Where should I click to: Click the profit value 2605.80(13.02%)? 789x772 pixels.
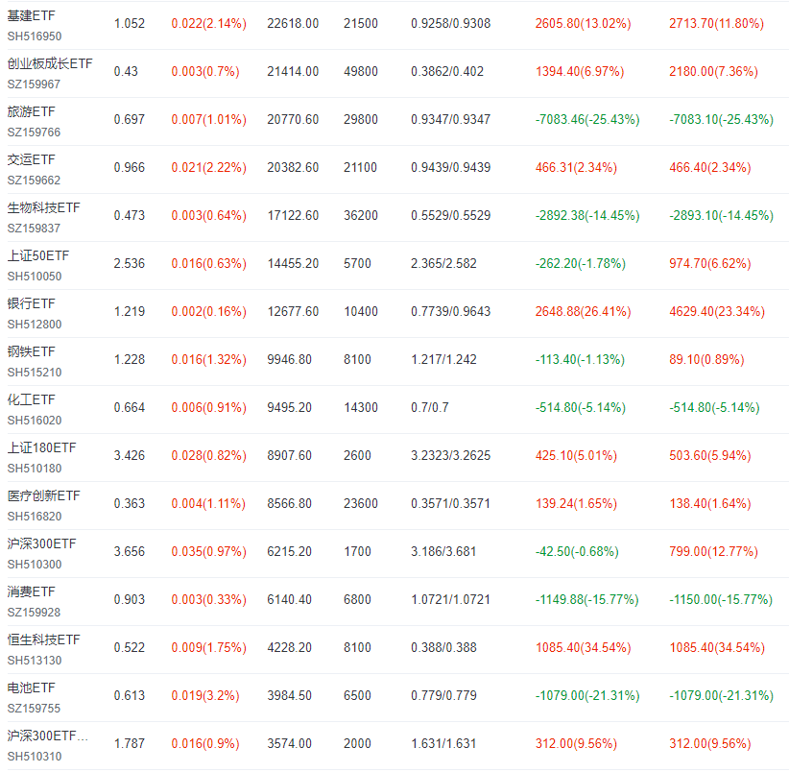(x=584, y=24)
